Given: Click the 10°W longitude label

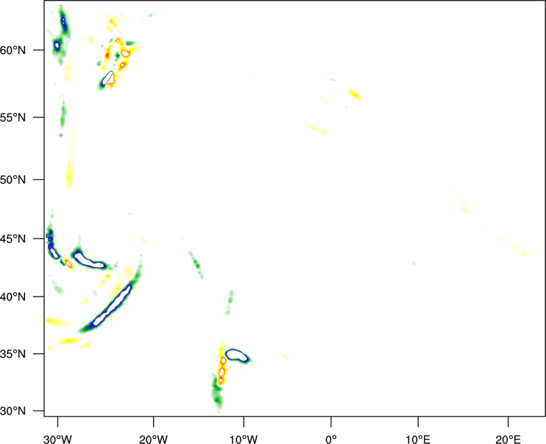Looking at the screenshot, I should [244, 439].
